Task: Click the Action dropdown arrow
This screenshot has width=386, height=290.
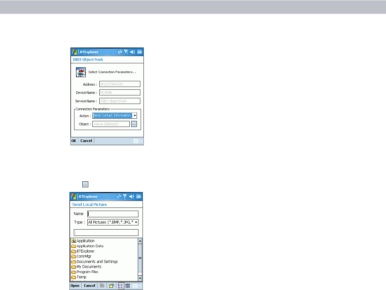Action: (x=135, y=116)
